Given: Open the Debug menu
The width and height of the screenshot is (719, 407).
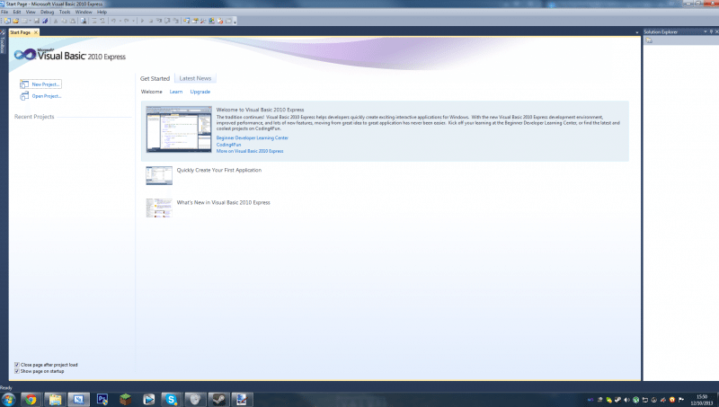Looking at the screenshot, I should click(47, 12).
